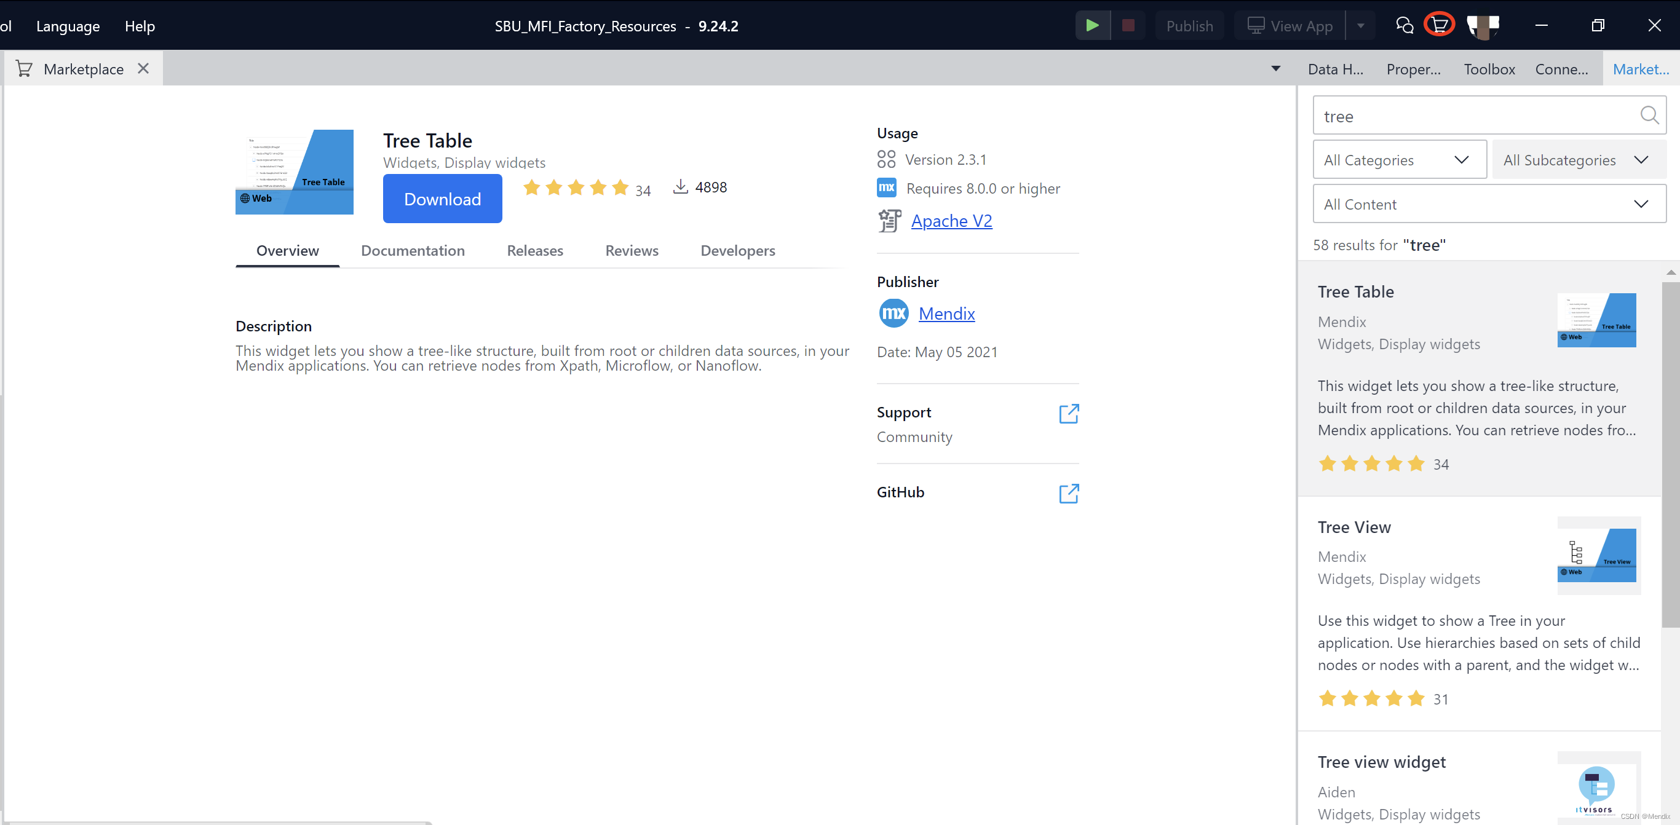Select the Overview tab
The width and height of the screenshot is (1680, 825).
(x=288, y=250)
